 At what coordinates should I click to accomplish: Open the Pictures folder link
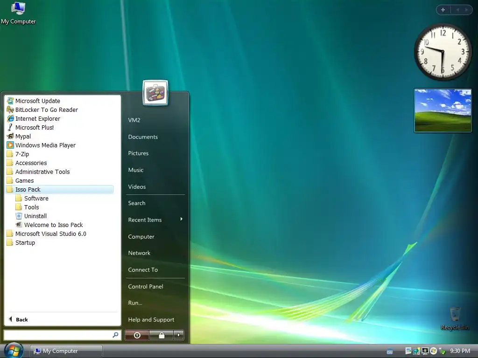pyautogui.click(x=138, y=153)
